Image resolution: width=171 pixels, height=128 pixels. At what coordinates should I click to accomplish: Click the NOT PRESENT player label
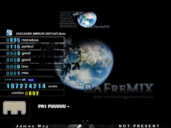[x=139, y=126]
